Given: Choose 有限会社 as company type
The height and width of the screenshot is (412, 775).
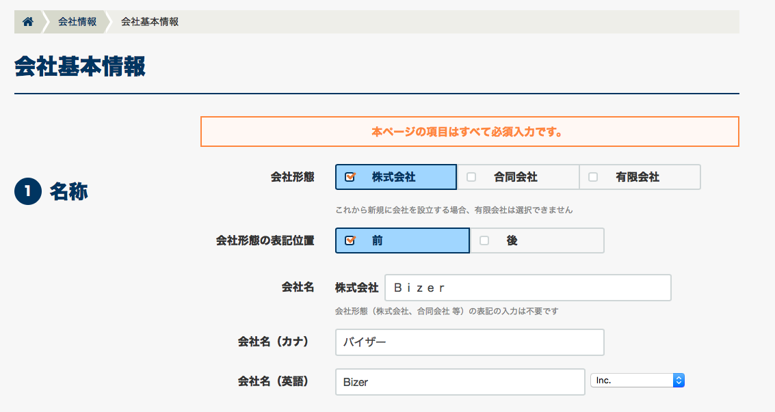Looking at the screenshot, I should 639,177.
